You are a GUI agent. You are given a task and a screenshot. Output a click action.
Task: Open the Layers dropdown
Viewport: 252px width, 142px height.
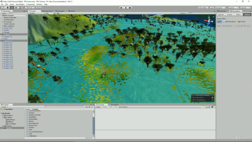[x=233, y=8]
